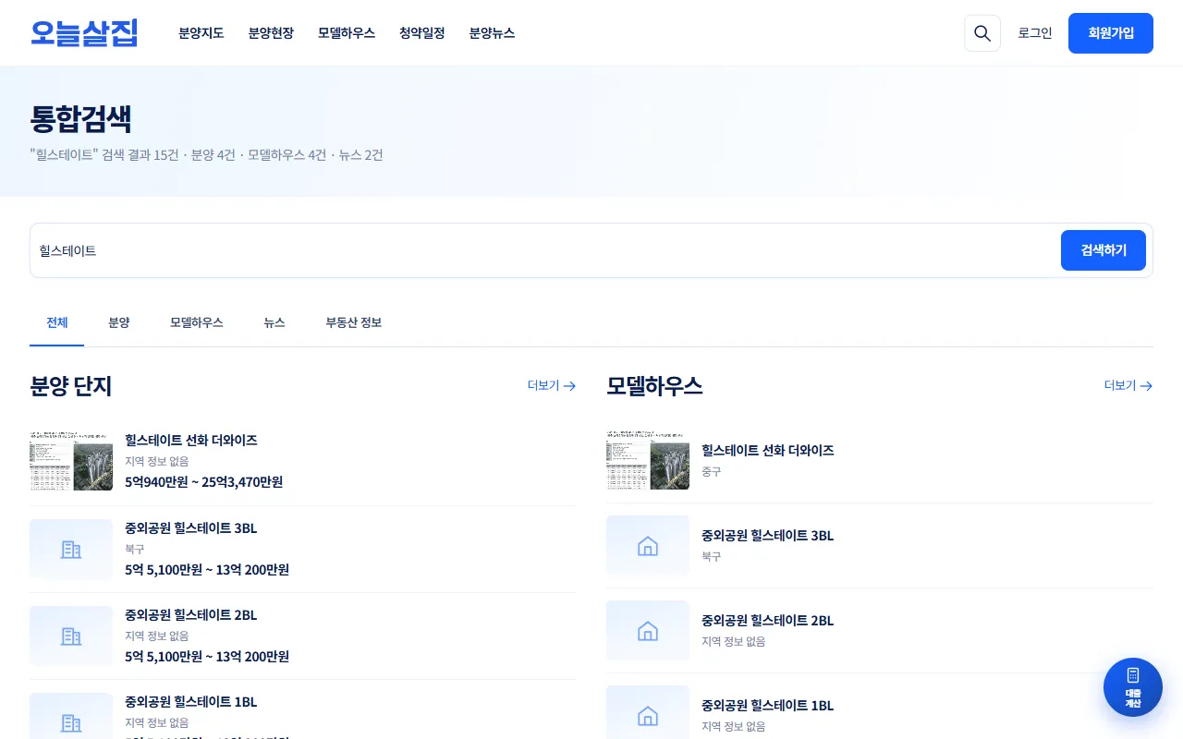Go to 분양지도 in the top navigation
The height and width of the screenshot is (739, 1183).
pyautogui.click(x=201, y=33)
